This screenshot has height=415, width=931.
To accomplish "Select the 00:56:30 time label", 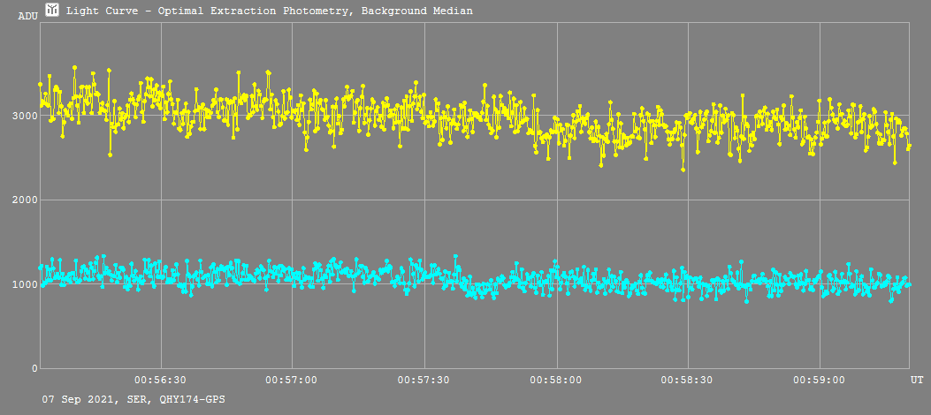I will tap(160, 380).
